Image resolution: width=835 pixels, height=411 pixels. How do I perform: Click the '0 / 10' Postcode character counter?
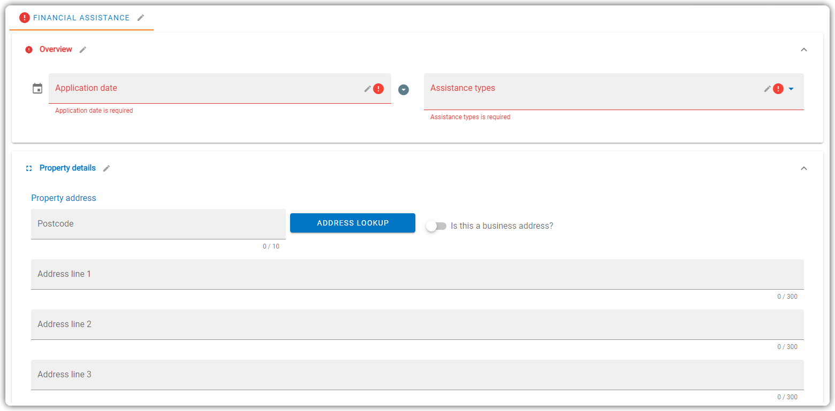(271, 246)
